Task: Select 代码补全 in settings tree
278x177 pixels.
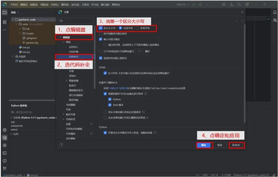Action: [74, 57]
